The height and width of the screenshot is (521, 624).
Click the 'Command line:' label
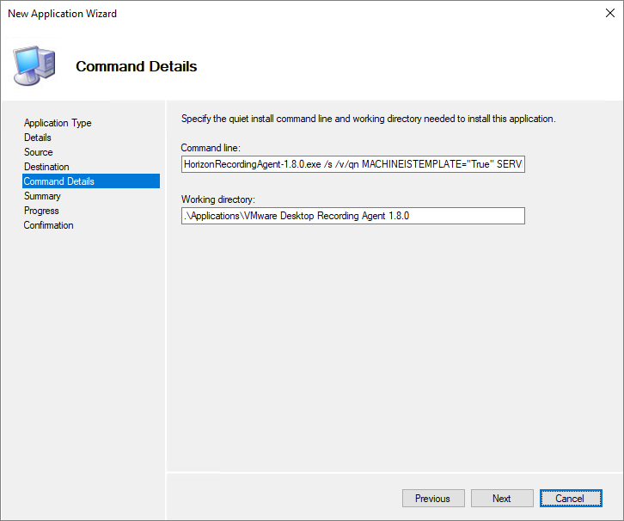pos(210,148)
